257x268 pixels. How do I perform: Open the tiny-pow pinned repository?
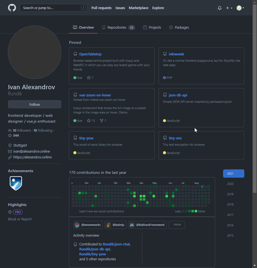(86, 138)
